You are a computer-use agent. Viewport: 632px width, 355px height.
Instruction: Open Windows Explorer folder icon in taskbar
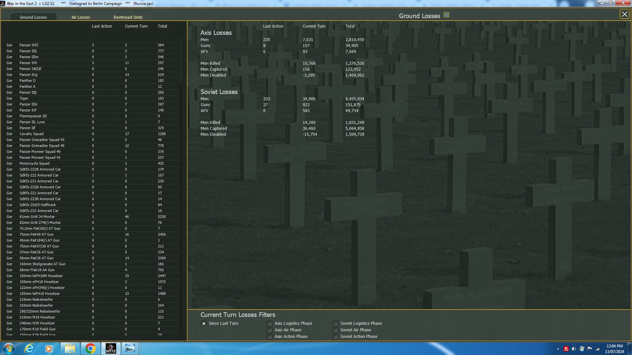tap(70, 348)
